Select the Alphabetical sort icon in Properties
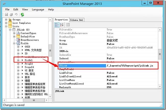The image size is (166, 110). [x=62, y=25]
